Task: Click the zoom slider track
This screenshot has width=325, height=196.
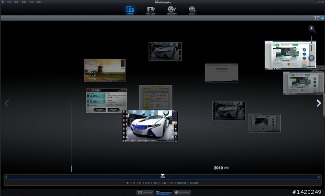Action: click(x=311, y=44)
